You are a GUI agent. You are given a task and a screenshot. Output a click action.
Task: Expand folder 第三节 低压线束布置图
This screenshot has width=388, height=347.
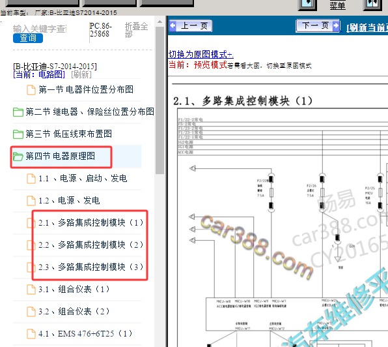(x=69, y=134)
